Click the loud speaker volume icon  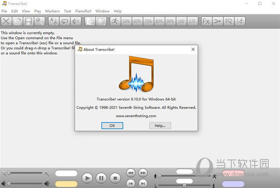47,183
